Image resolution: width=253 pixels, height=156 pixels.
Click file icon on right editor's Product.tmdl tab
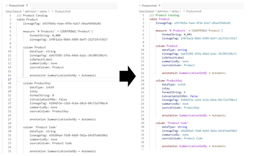pyautogui.click(x=140, y=6)
